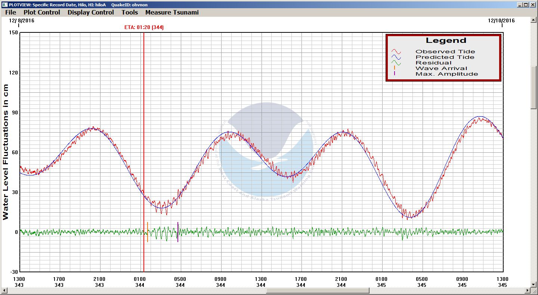Screen dimensions: 538x295
Task: Click the PLOTVIEW application icon in title bar
Action: 4,4
